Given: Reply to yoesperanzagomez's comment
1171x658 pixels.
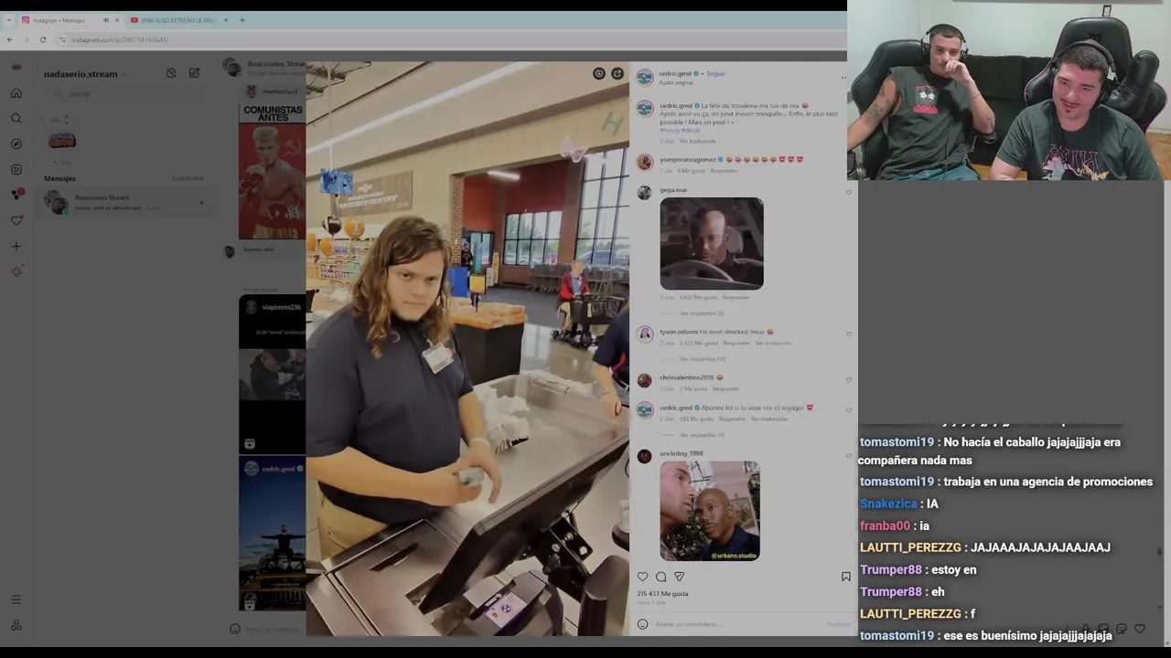Looking at the screenshot, I should 724,171.
